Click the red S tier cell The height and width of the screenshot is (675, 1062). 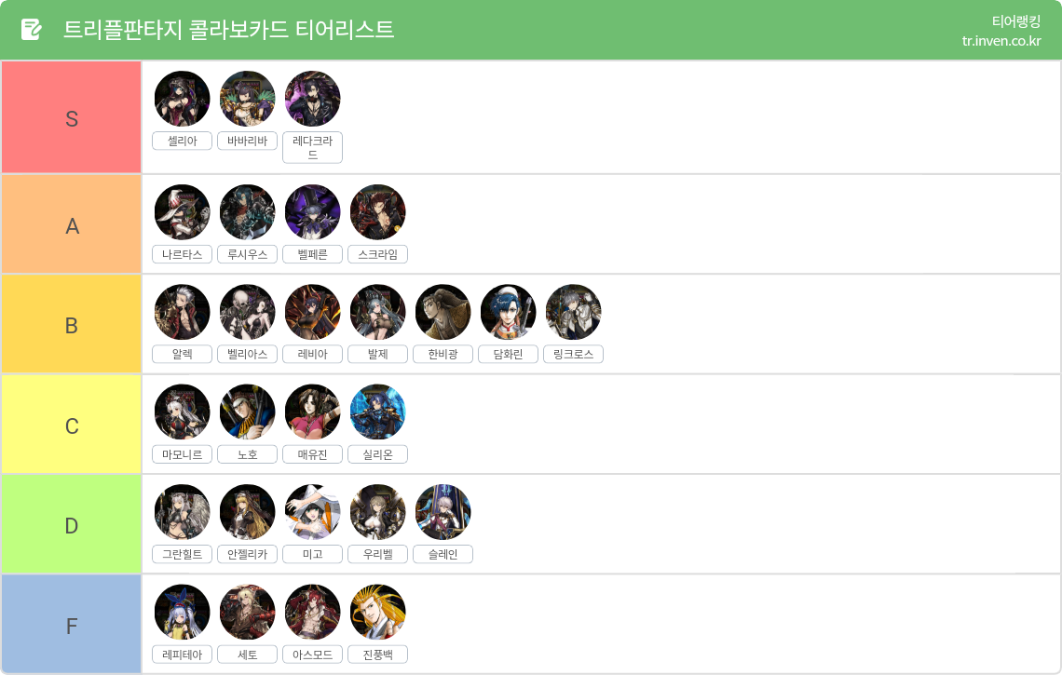71,117
